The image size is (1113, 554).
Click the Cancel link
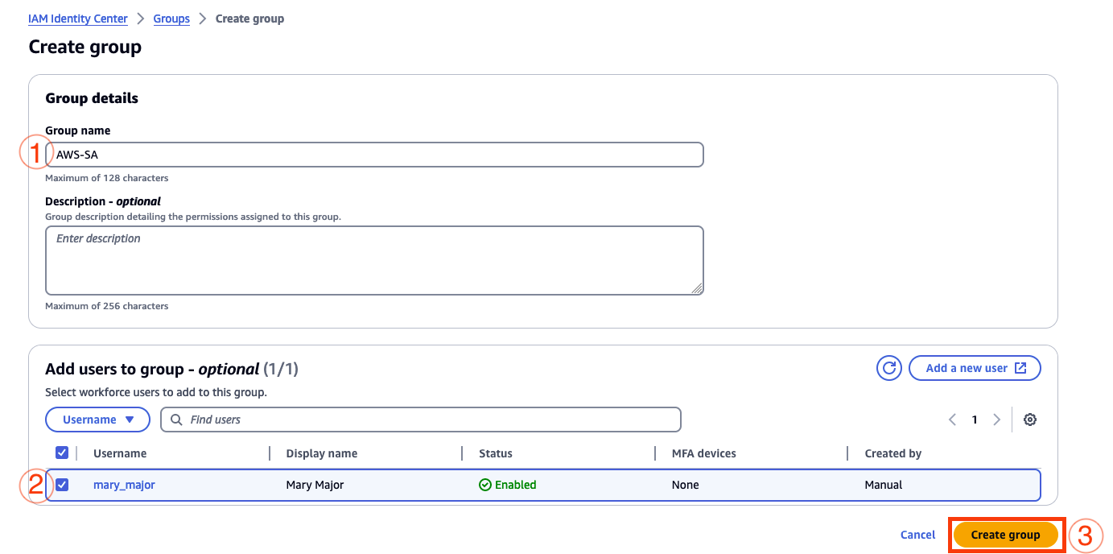point(918,535)
